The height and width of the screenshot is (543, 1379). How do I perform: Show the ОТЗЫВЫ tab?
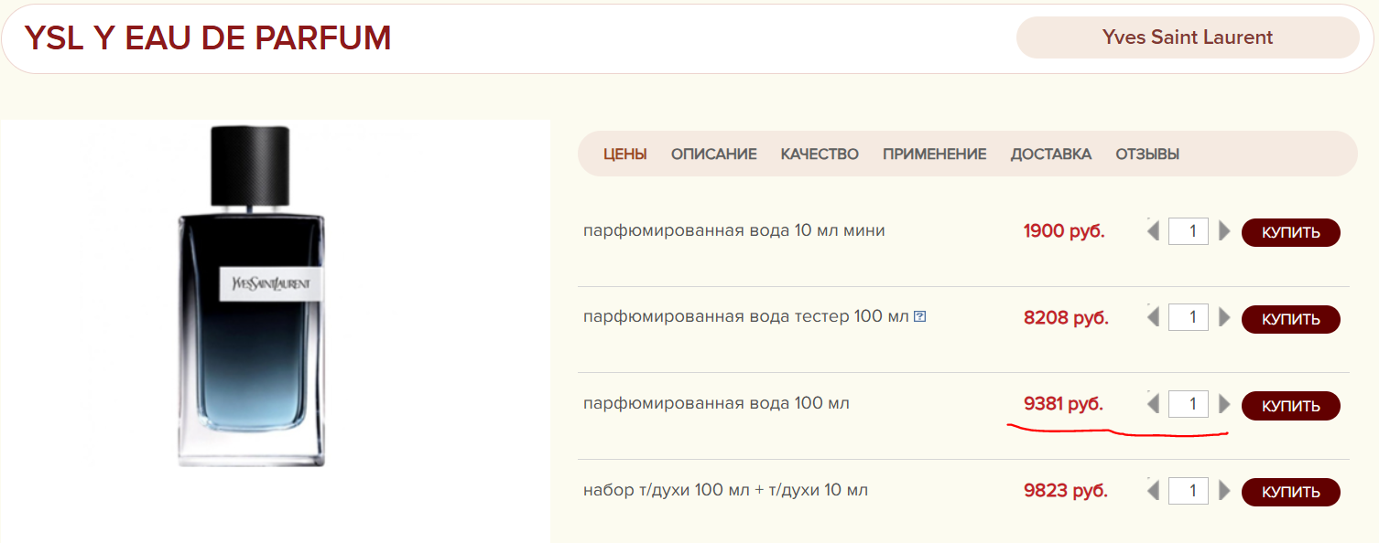pos(1147,154)
